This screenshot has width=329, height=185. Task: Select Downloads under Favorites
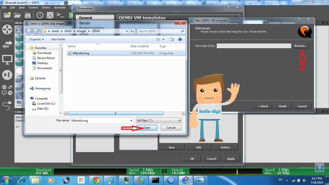(44, 53)
